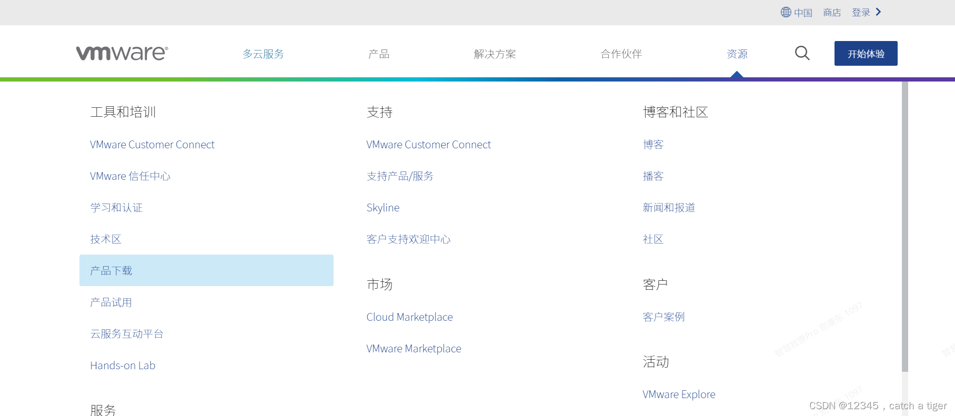
Task: Open VMware Customer Connect under 支持
Action: click(x=428, y=145)
